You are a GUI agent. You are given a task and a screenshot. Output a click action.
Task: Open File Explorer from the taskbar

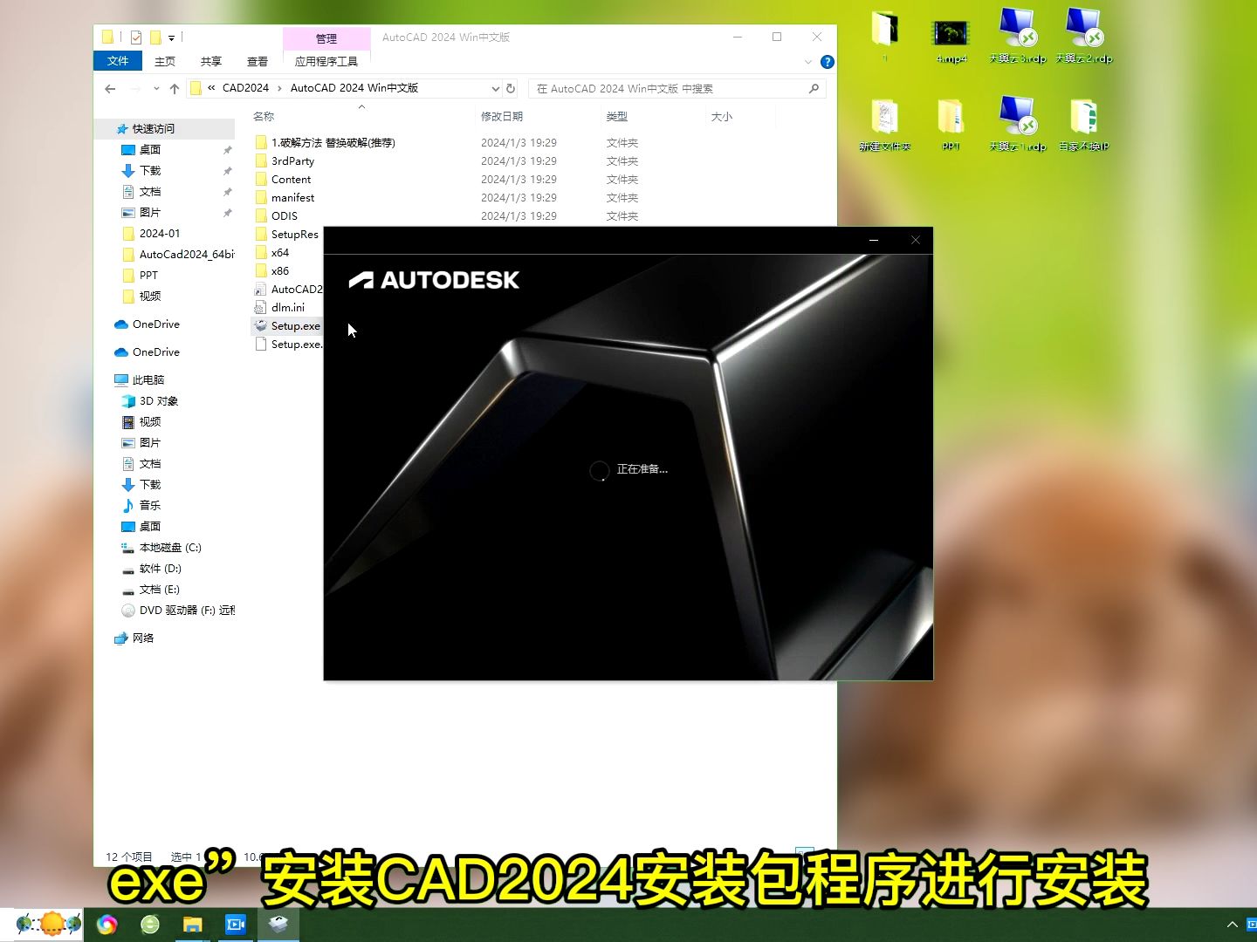pyautogui.click(x=192, y=923)
